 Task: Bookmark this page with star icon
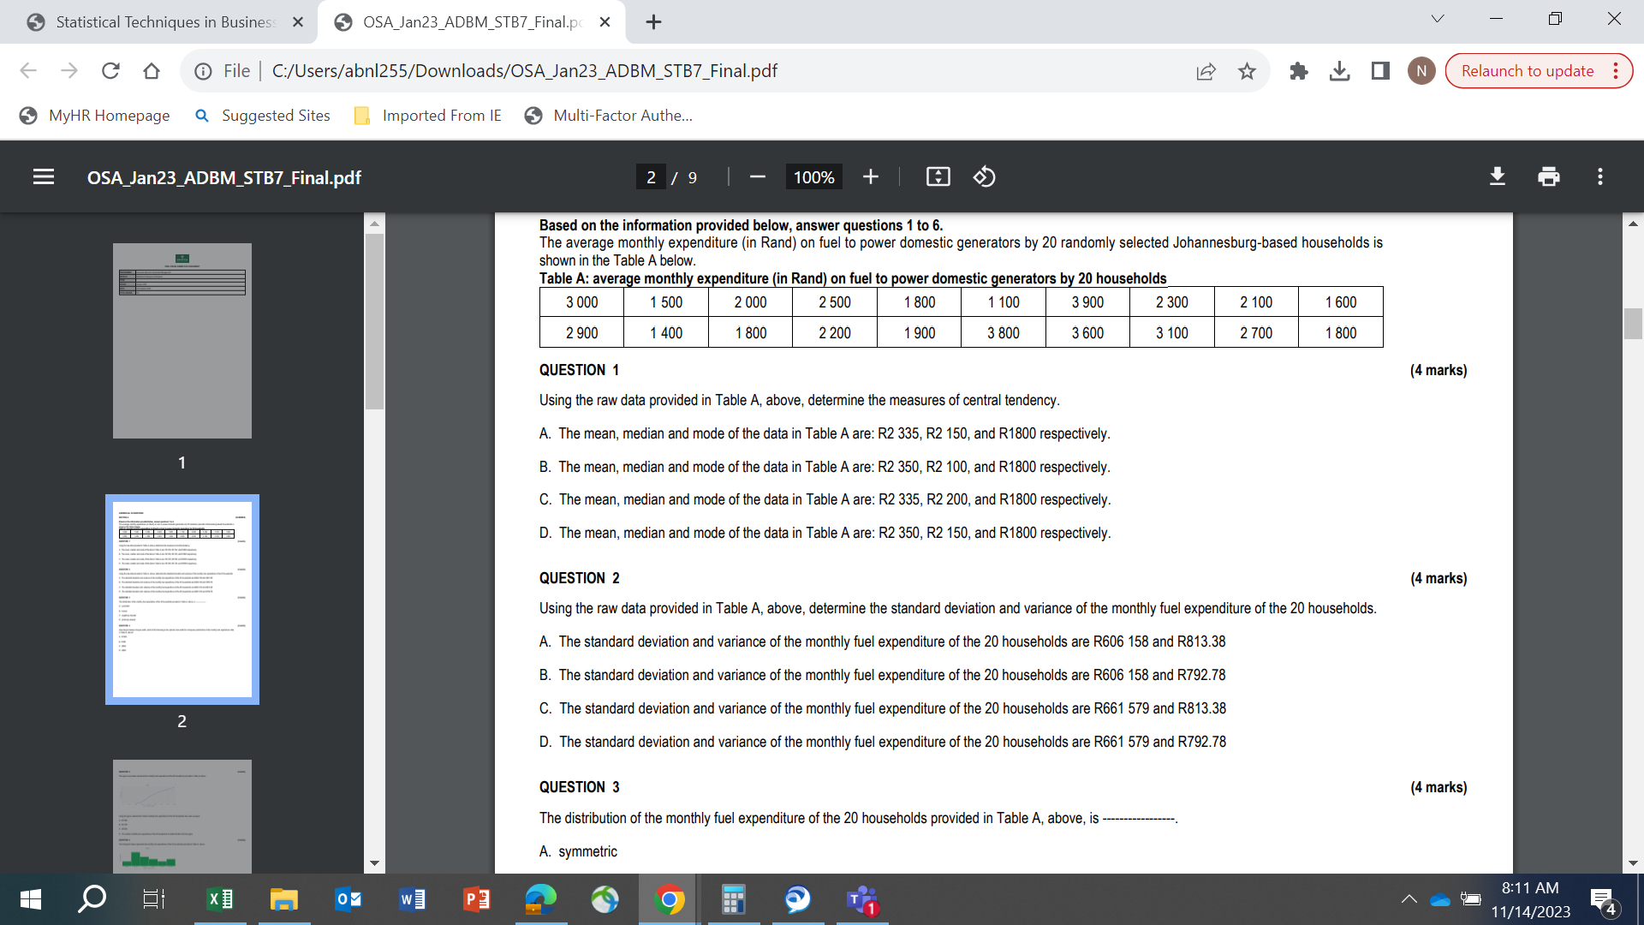[1247, 71]
